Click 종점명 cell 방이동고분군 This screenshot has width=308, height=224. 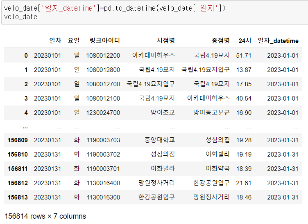(212, 112)
